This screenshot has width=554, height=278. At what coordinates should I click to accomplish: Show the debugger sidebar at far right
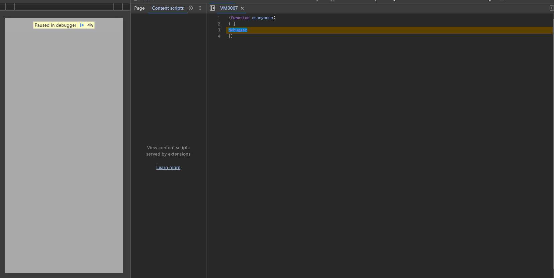551,8
